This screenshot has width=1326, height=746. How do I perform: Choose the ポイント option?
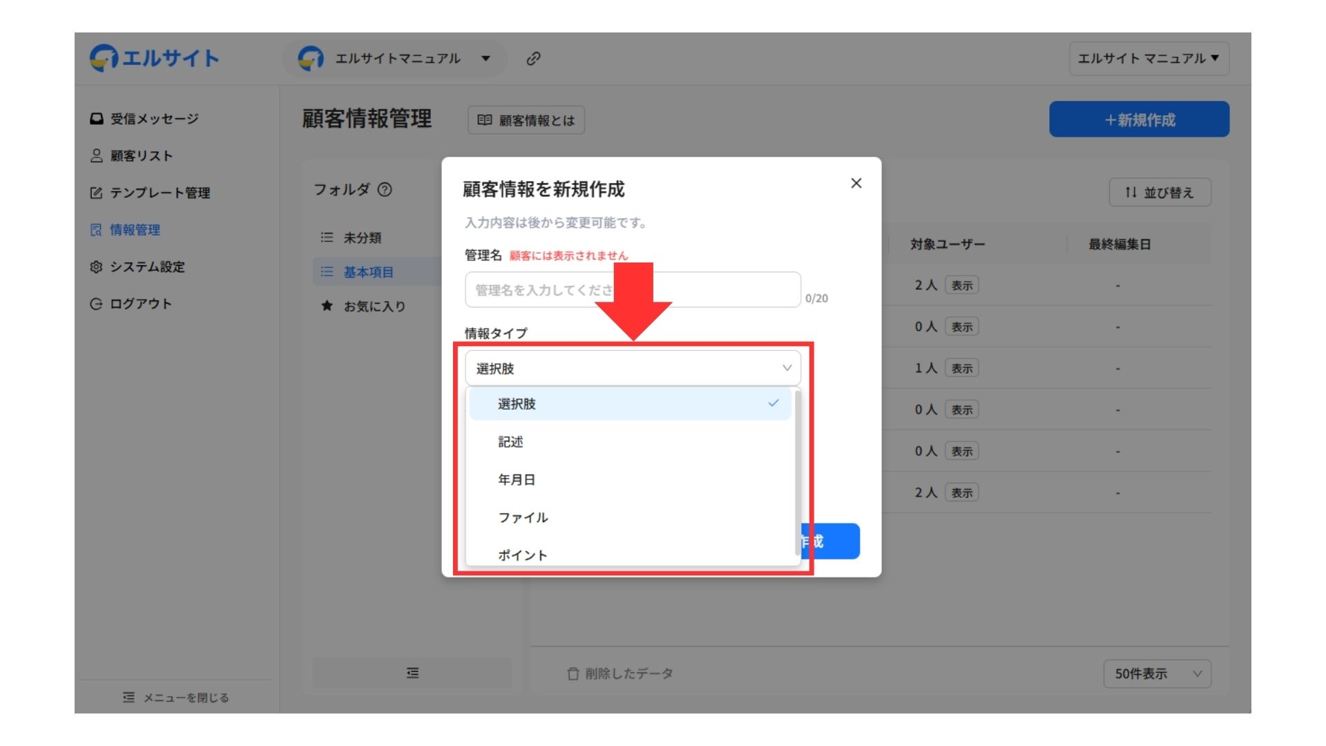point(522,555)
